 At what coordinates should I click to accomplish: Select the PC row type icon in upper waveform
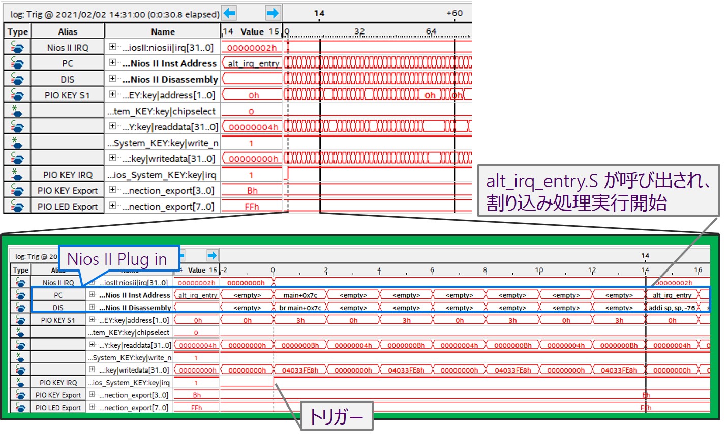pos(17,63)
